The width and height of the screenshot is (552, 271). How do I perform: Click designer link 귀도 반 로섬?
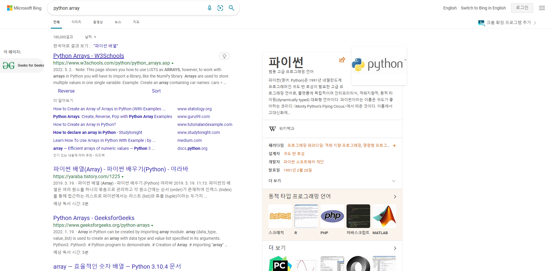tap(294, 154)
